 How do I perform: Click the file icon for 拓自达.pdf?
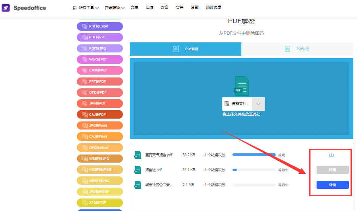click(x=137, y=170)
